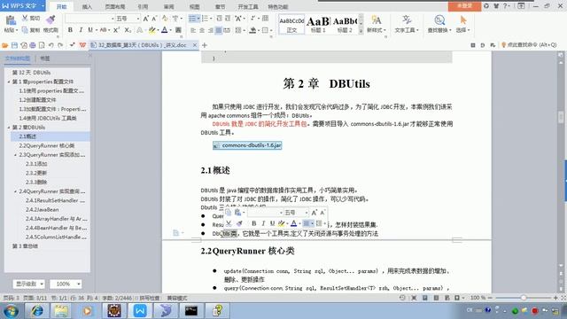
Task: Click the 点此查找命令 search command box
Action: coord(529,45)
